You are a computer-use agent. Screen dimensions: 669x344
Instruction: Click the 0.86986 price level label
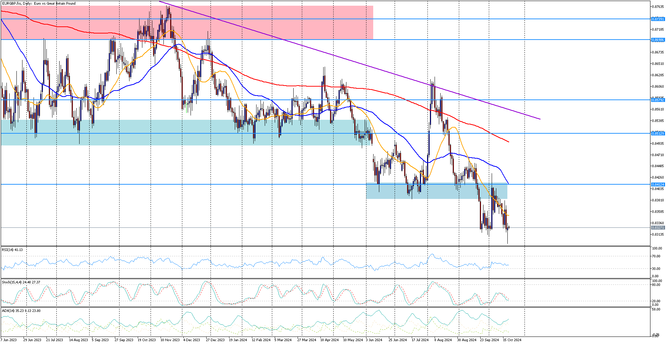[x=658, y=40]
